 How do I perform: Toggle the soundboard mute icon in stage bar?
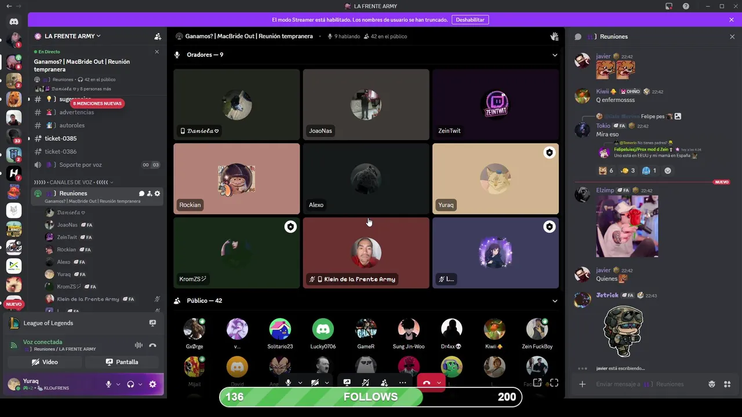click(365, 383)
